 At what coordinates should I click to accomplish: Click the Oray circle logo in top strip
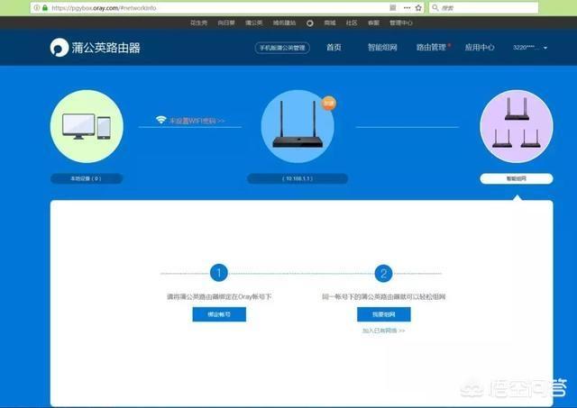(x=310, y=23)
